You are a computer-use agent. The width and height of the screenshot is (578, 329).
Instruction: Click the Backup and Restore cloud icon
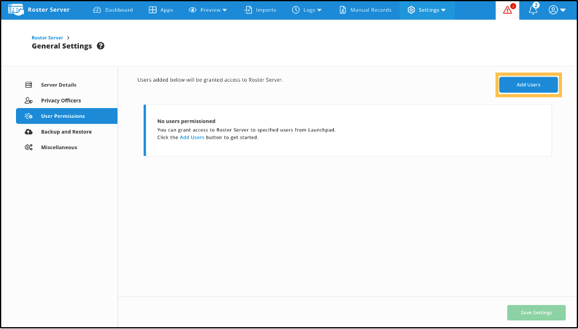pos(28,132)
